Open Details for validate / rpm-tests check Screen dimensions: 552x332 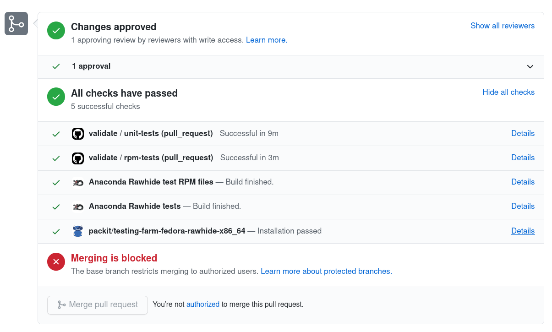tap(523, 158)
